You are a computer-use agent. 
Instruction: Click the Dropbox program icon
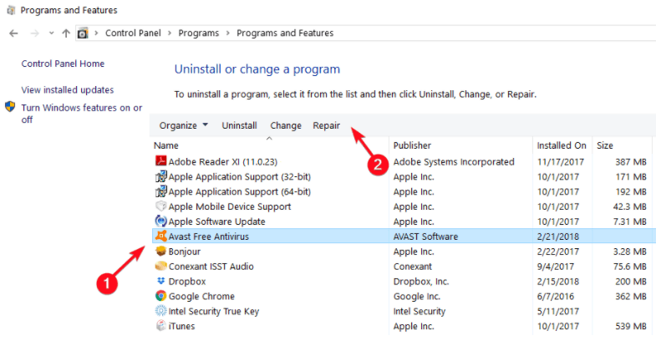[160, 281]
